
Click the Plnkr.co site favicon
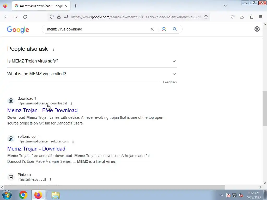[x=11, y=177]
